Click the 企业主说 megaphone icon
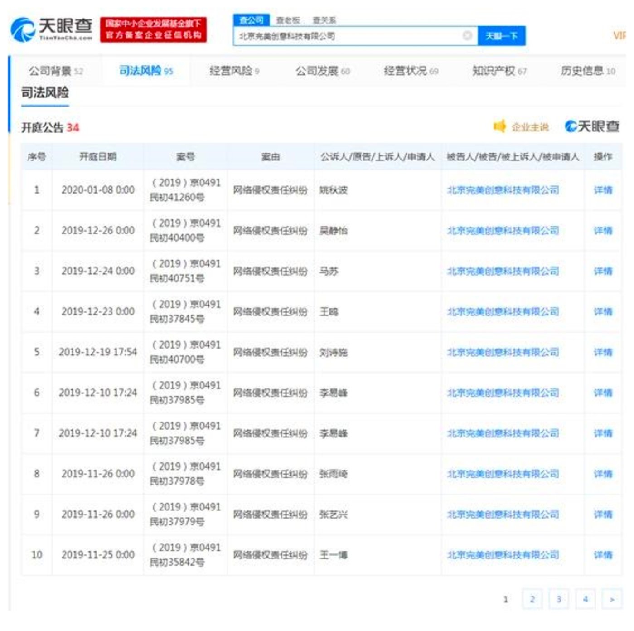634x631 pixels. (499, 126)
